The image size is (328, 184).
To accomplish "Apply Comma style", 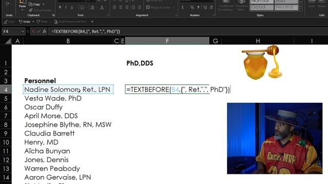I will coord(198,8).
